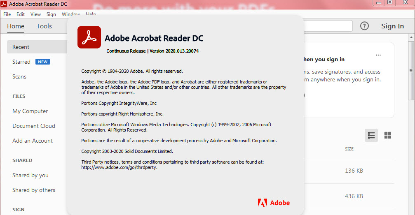Select Recent in the sidebar

(37, 47)
